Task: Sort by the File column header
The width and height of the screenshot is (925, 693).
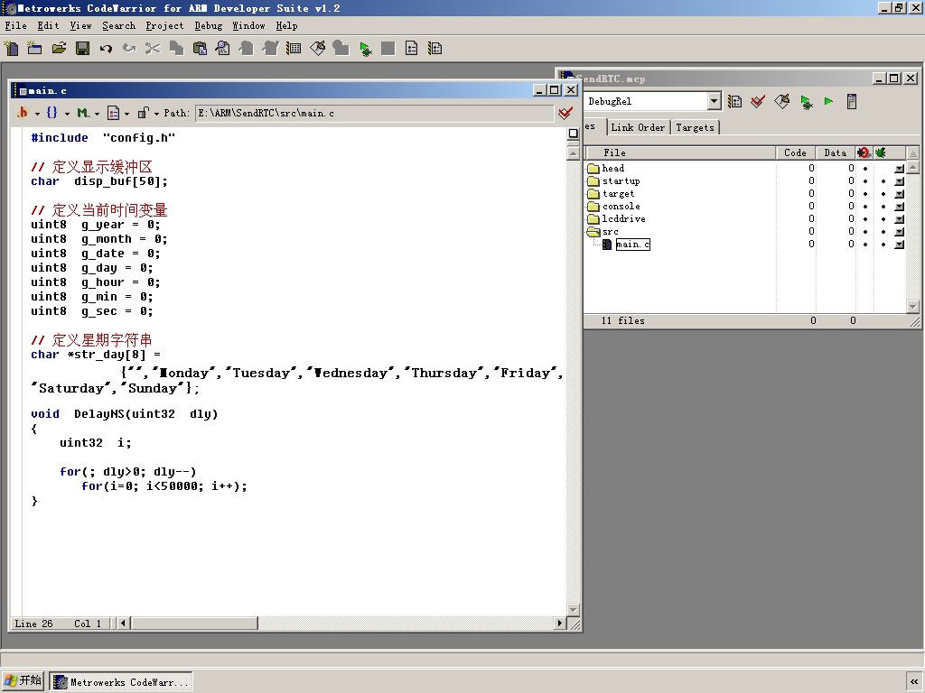Action: (679, 152)
